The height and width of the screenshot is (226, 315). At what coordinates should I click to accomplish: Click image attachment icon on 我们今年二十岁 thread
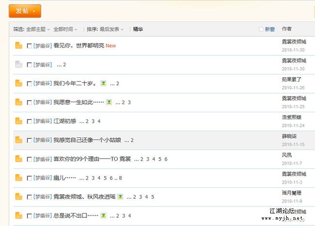tap(103, 83)
